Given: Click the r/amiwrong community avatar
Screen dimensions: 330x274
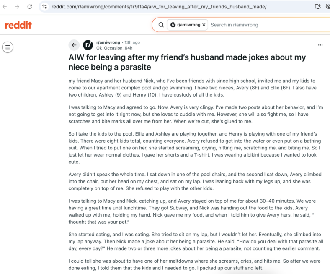Looking at the screenshot, I should (x=88, y=45).
